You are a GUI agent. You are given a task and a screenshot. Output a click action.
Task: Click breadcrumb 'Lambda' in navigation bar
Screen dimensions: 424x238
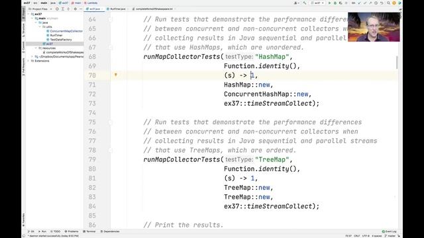91,3
